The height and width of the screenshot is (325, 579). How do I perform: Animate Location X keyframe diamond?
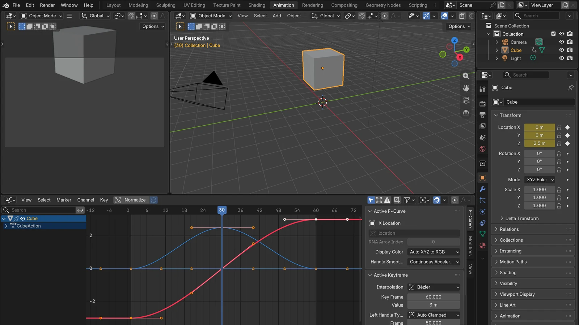click(567, 127)
